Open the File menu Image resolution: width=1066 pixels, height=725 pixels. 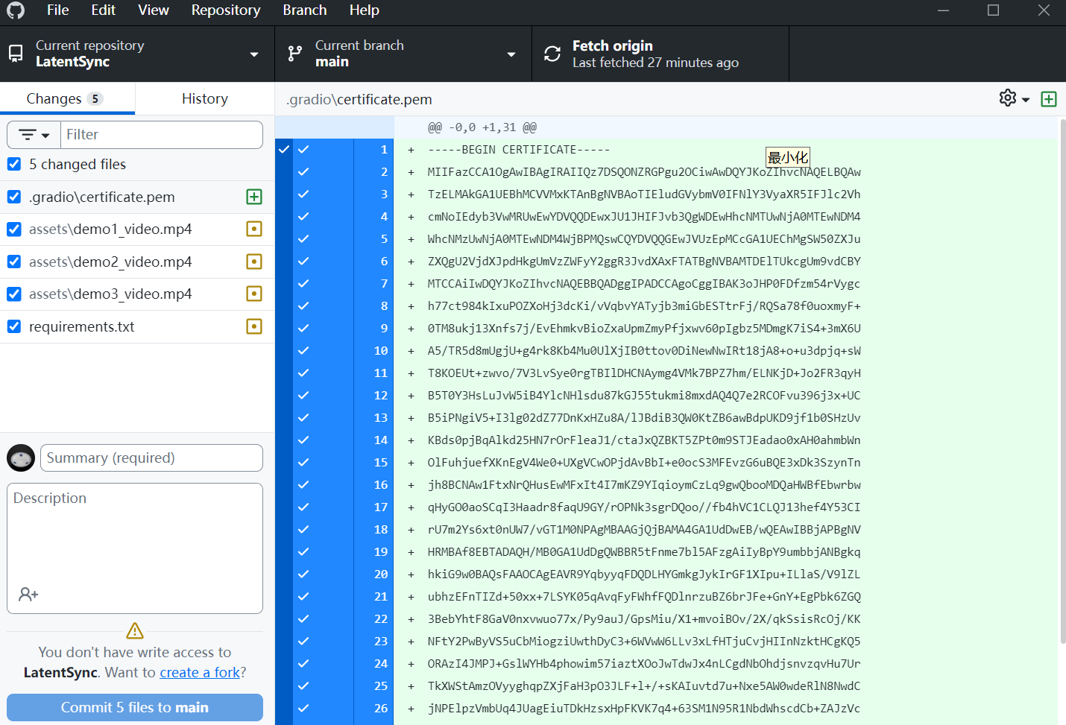[57, 10]
